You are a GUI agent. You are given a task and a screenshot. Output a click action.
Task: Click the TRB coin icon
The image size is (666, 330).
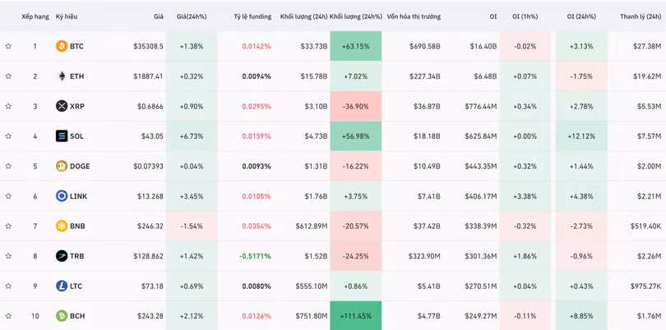pyautogui.click(x=62, y=256)
